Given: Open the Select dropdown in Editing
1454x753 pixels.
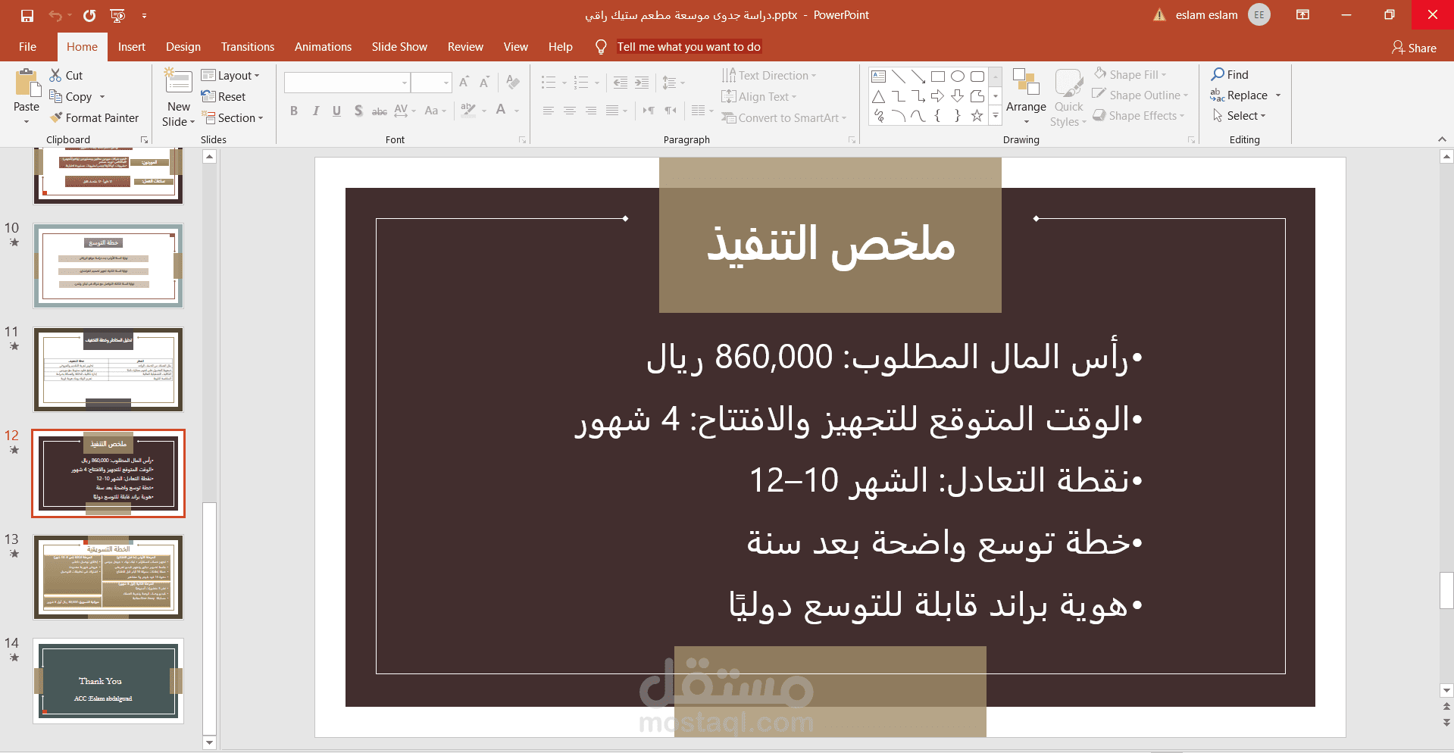Looking at the screenshot, I should coord(1238,115).
